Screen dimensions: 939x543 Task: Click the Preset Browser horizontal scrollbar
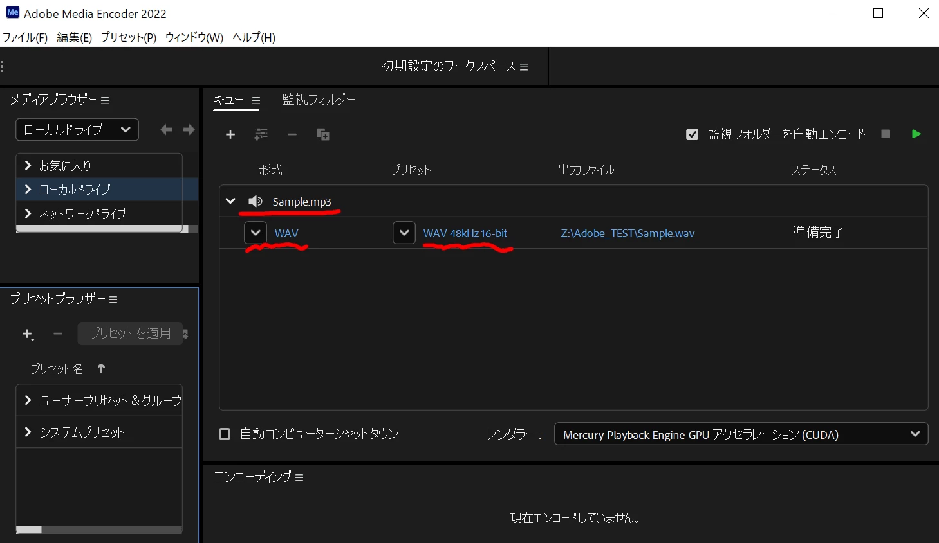[29, 530]
